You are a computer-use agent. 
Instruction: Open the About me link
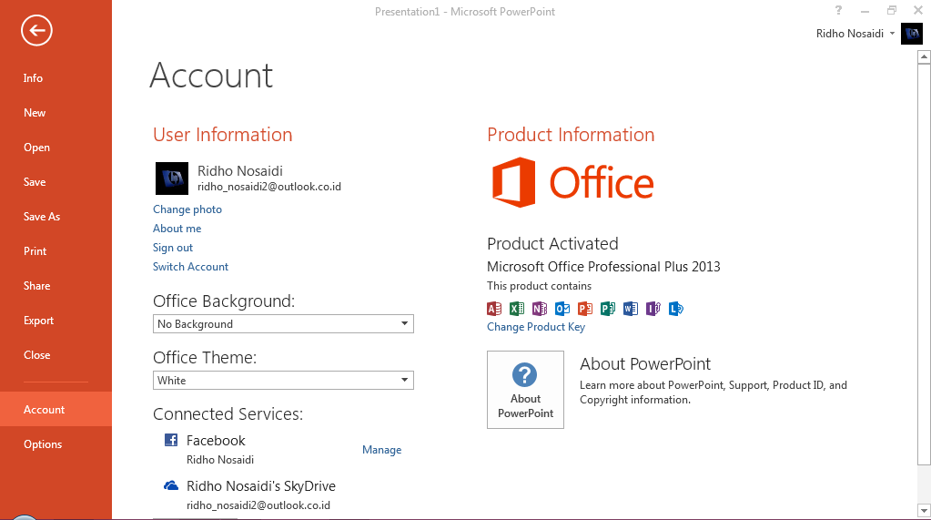[177, 229]
